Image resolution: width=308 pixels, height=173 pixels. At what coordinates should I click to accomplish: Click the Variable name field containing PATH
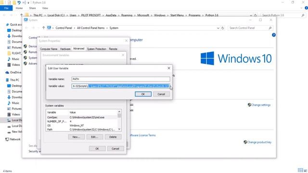tap(121, 79)
